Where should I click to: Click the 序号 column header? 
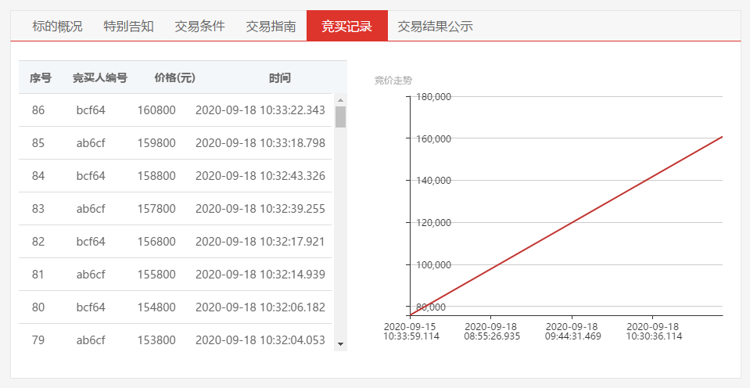(x=41, y=77)
